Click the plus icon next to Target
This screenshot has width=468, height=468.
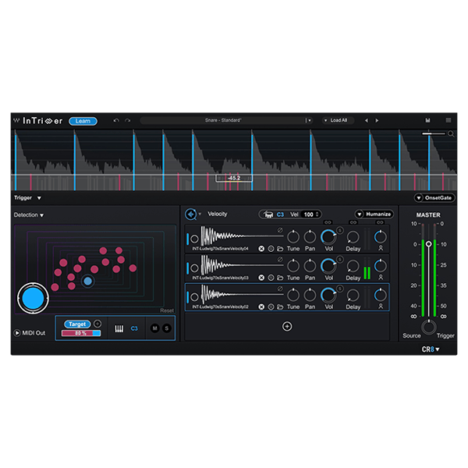coord(97,324)
